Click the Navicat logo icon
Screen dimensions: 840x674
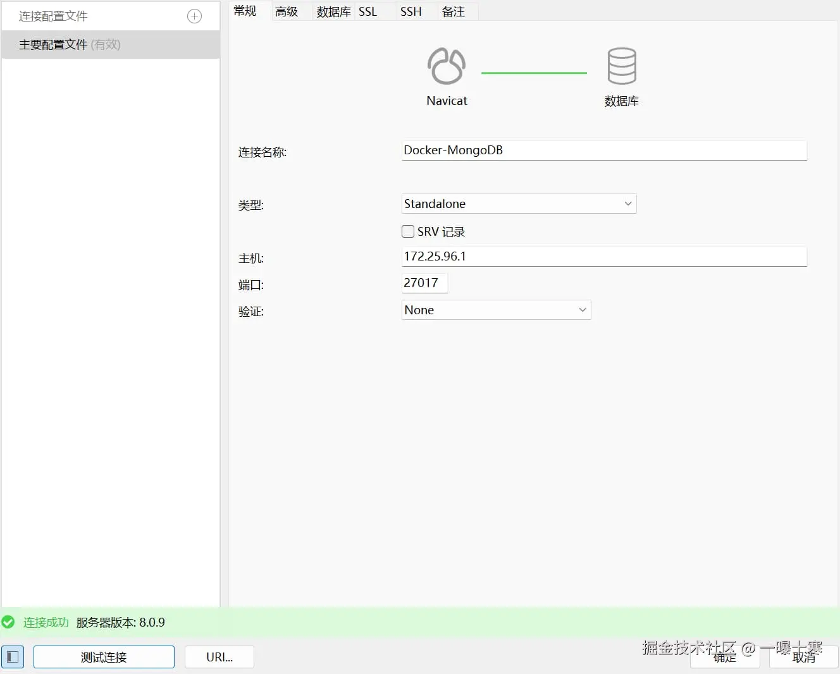click(x=447, y=66)
